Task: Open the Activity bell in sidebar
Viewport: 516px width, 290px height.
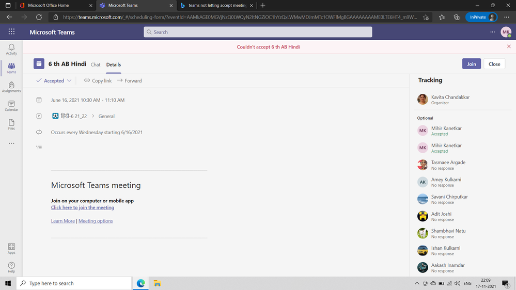Action: coord(11,50)
